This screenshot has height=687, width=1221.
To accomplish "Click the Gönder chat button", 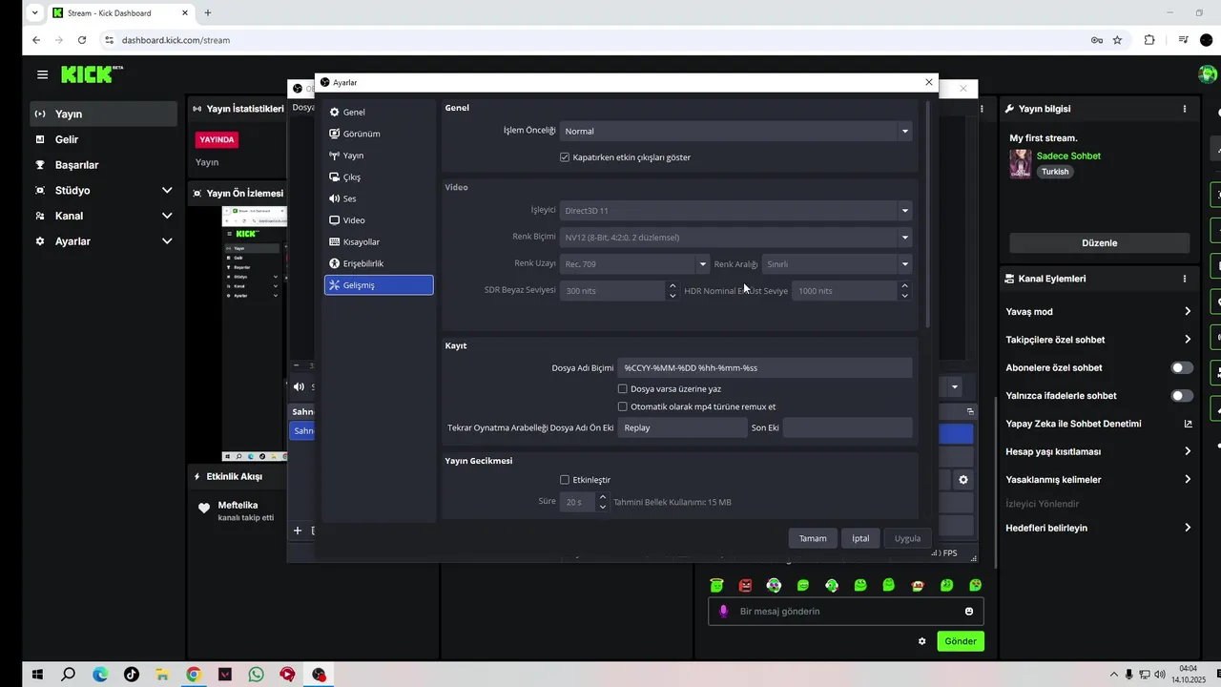I will point(961,641).
